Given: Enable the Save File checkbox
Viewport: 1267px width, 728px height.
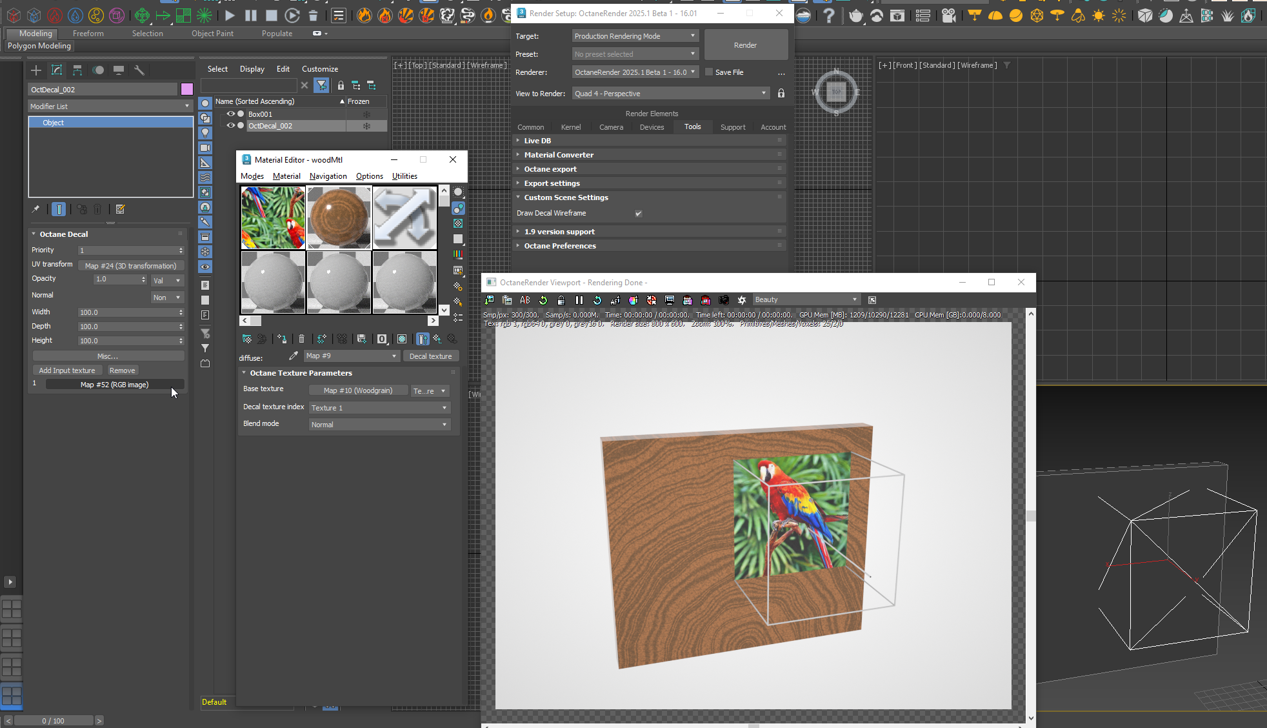Looking at the screenshot, I should click(709, 72).
